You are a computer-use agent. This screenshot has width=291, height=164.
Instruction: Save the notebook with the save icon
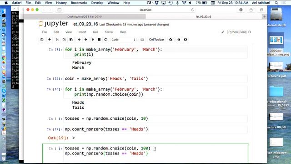click(42, 40)
